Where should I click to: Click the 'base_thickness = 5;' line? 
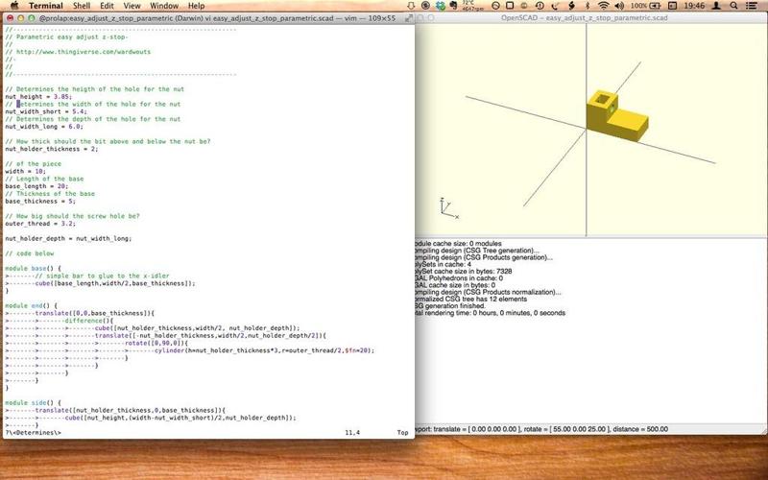40,202
